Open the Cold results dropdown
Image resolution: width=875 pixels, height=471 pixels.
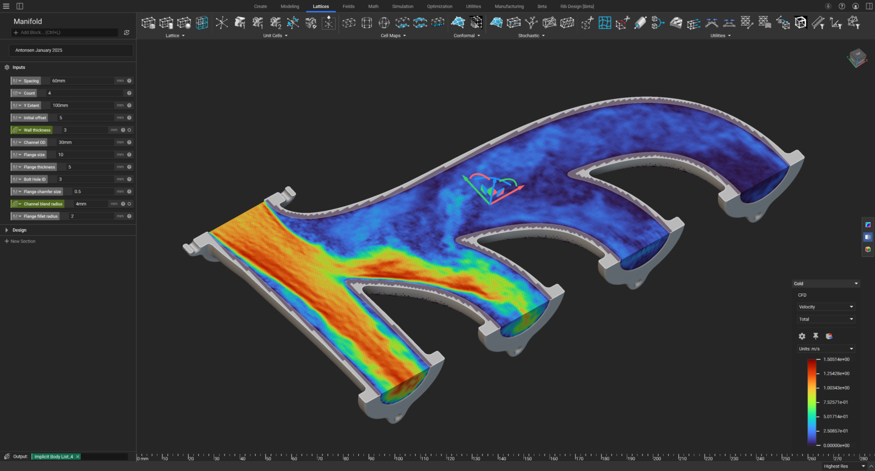(826, 283)
